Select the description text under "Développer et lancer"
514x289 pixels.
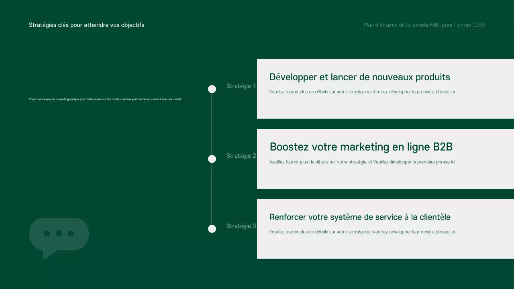(x=362, y=92)
